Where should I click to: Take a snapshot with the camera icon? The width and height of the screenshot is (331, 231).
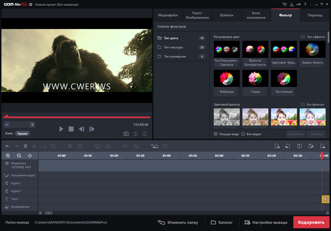pyautogui.click(x=126, y=134)
